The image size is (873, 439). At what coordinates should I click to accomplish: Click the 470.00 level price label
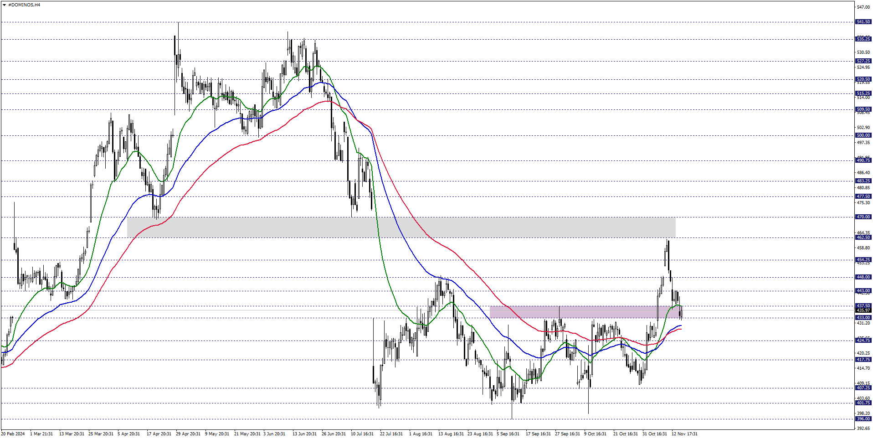[x=863, y=217]
